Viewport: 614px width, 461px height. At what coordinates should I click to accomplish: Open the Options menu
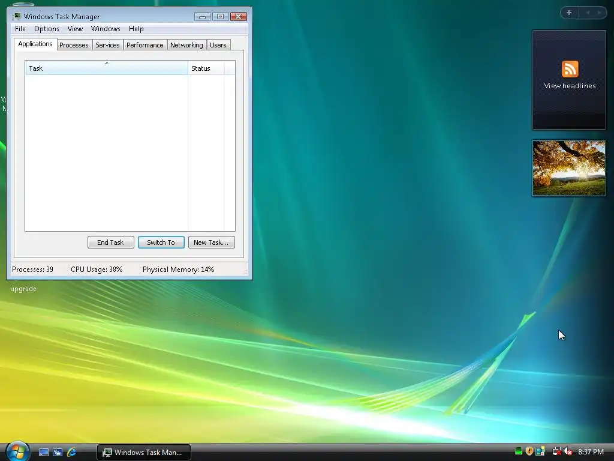coord(47,29)
